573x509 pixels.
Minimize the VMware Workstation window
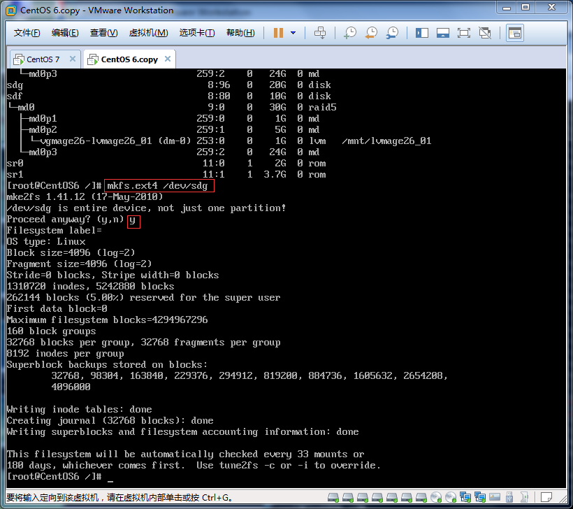pos(507,8)
